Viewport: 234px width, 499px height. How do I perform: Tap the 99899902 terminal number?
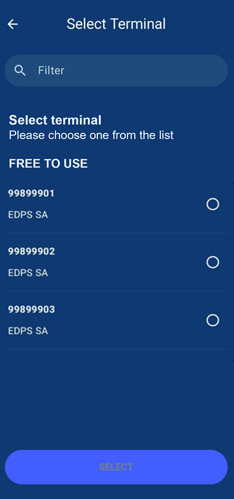[31, 251]
